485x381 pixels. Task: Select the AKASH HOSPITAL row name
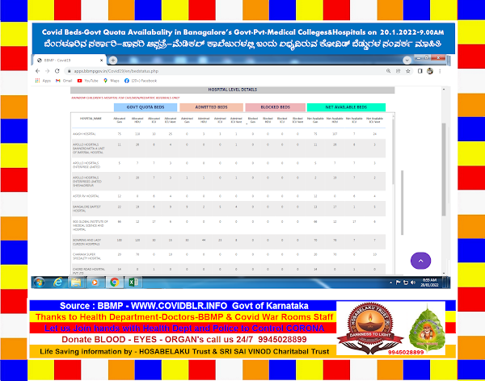click(84, 134)
